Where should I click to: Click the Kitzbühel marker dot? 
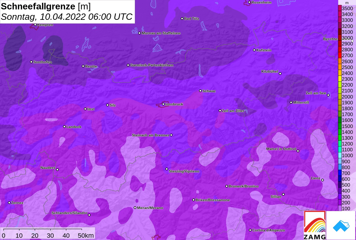pos(280,74)
